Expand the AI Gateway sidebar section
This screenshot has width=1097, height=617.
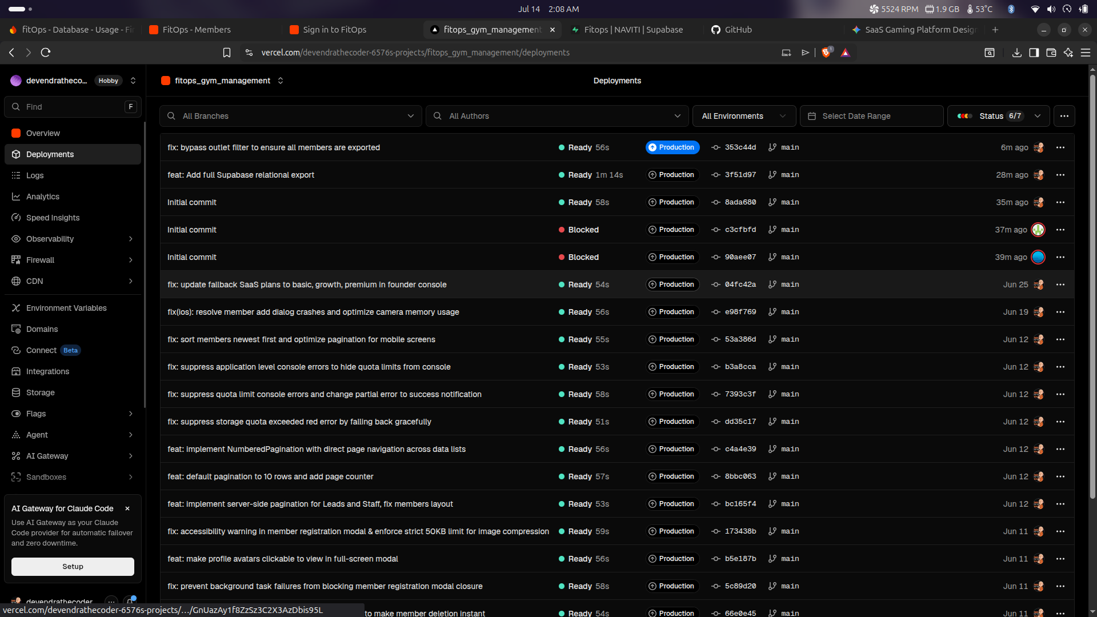pos(131,456)
